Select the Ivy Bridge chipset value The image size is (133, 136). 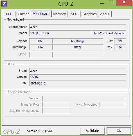pyautogui.click(x=78, y=41)
